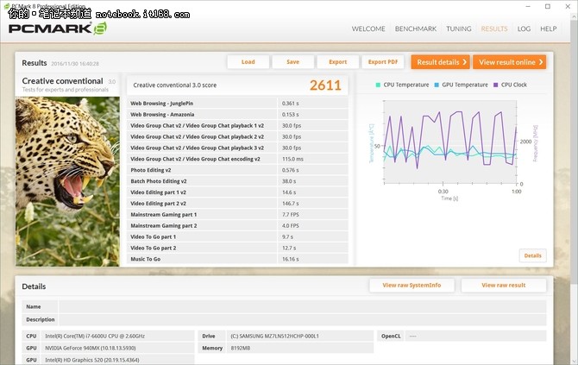Open the Help tab
578x365 pixels.
pyautogui.click(x=549, y=28)
